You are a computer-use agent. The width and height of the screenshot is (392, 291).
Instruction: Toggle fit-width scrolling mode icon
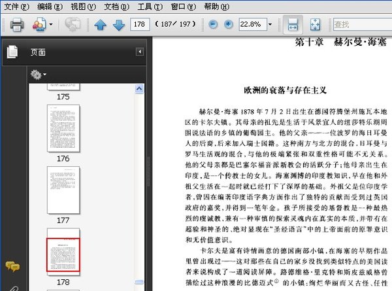[293, 24]
